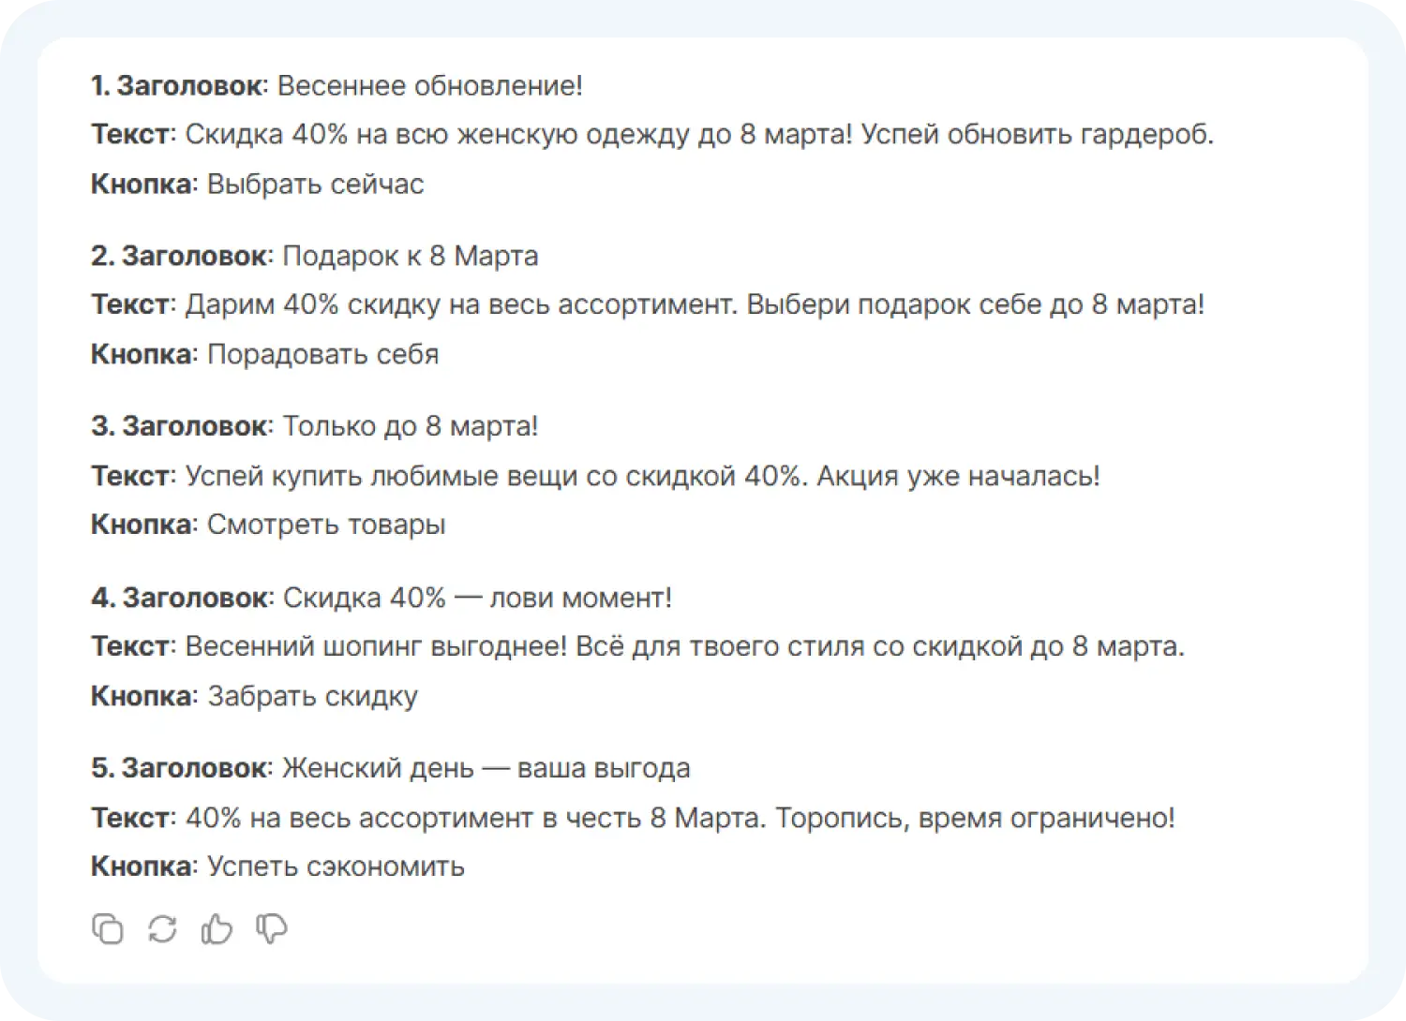This screenshot has width=1406, height=1021.
Task: Click the bold '5. Заголовок' label
Action: (178, 769)
